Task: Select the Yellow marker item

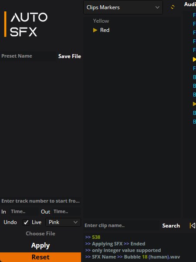Action: tap(101, 21)
